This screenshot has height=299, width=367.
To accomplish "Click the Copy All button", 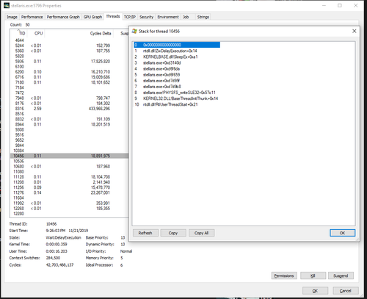I will point(201,233).
